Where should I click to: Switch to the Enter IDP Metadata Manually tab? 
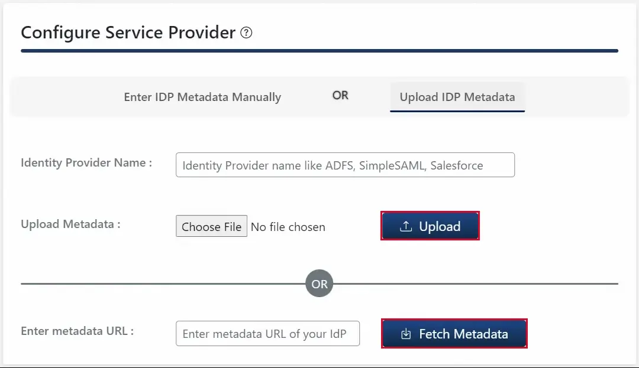tap(202, 97)
